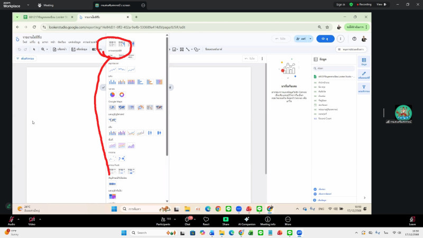Open the Zoom Participants panel

point(163,220)
